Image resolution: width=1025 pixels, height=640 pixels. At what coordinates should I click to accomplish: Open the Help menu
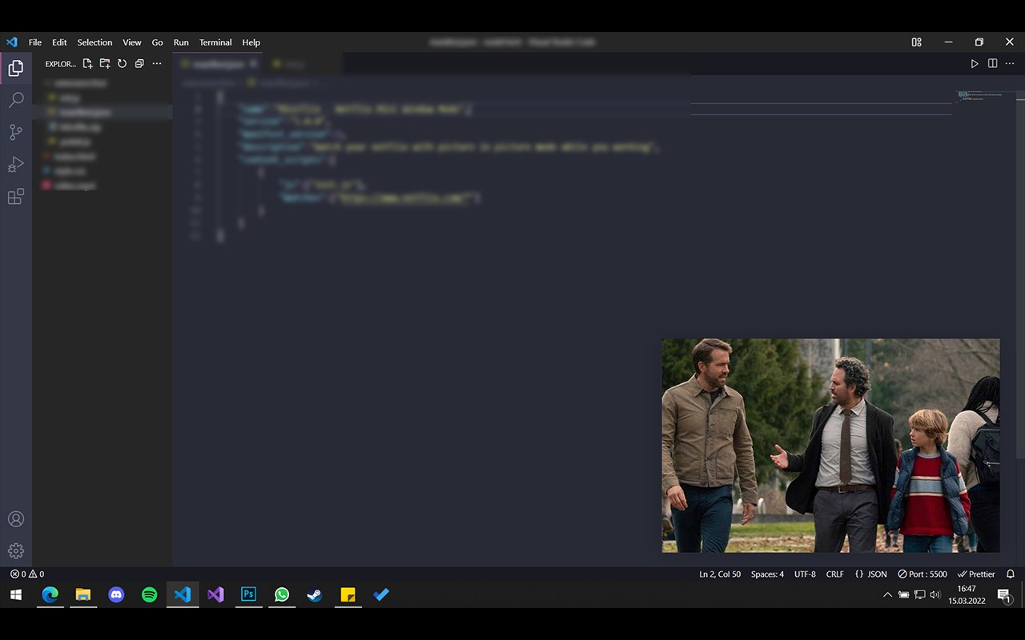click(x=251, y=42)
